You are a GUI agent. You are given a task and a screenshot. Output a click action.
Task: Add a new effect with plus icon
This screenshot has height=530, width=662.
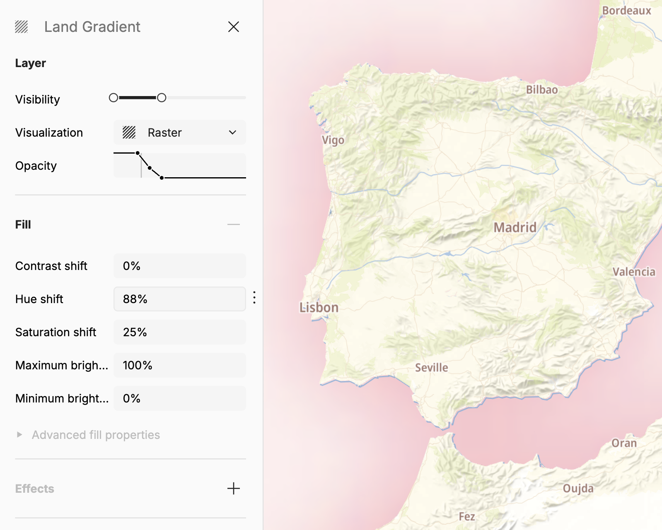[234, 489]
